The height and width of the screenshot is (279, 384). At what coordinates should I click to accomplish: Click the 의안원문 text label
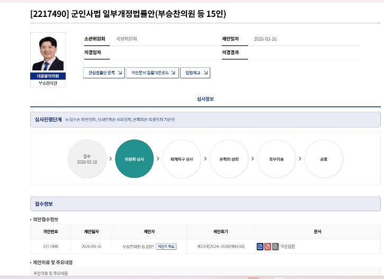[x=288, y=247]
